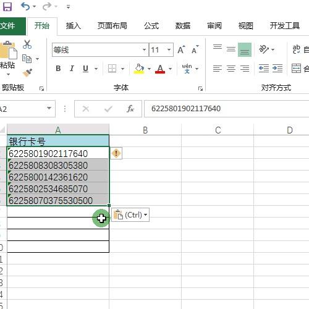Open the phonetic guide dropdown arrow
Screen dimensions: 309x309
coord(197,69)
